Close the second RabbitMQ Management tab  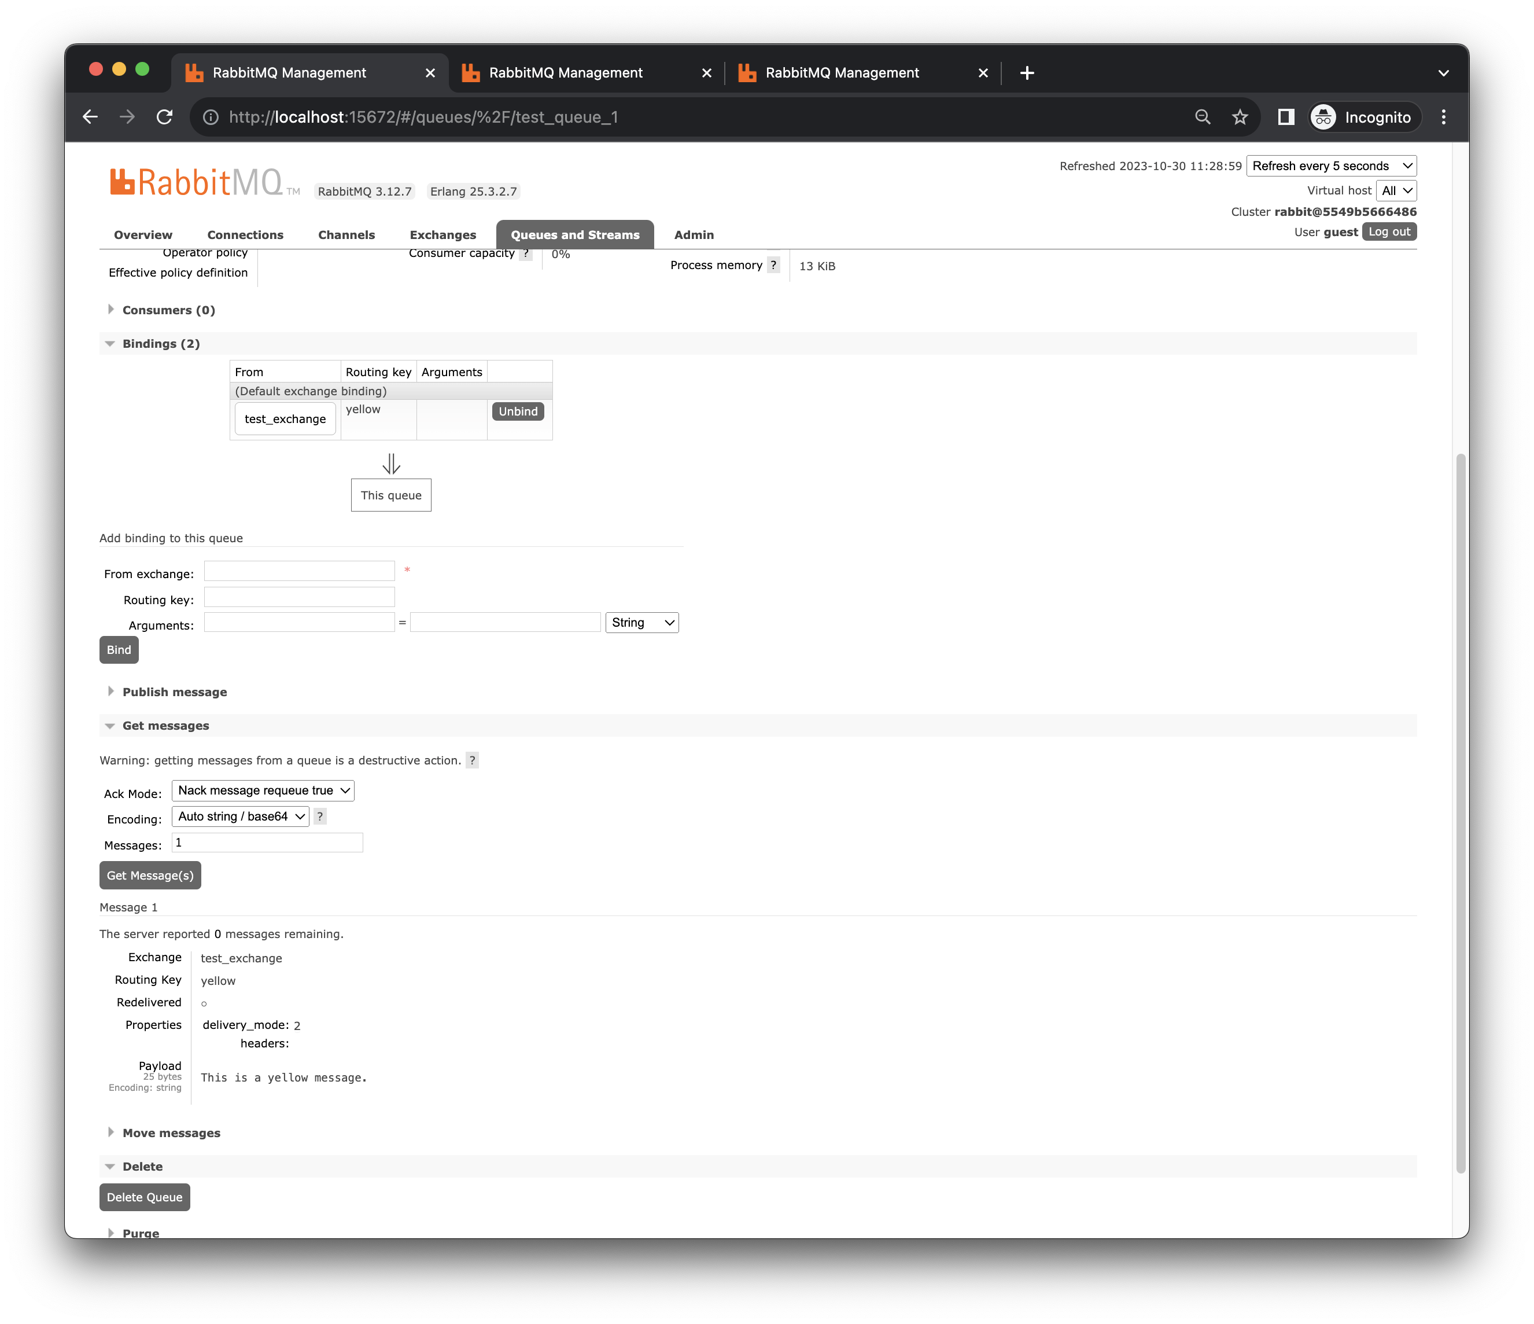point(706,72)
